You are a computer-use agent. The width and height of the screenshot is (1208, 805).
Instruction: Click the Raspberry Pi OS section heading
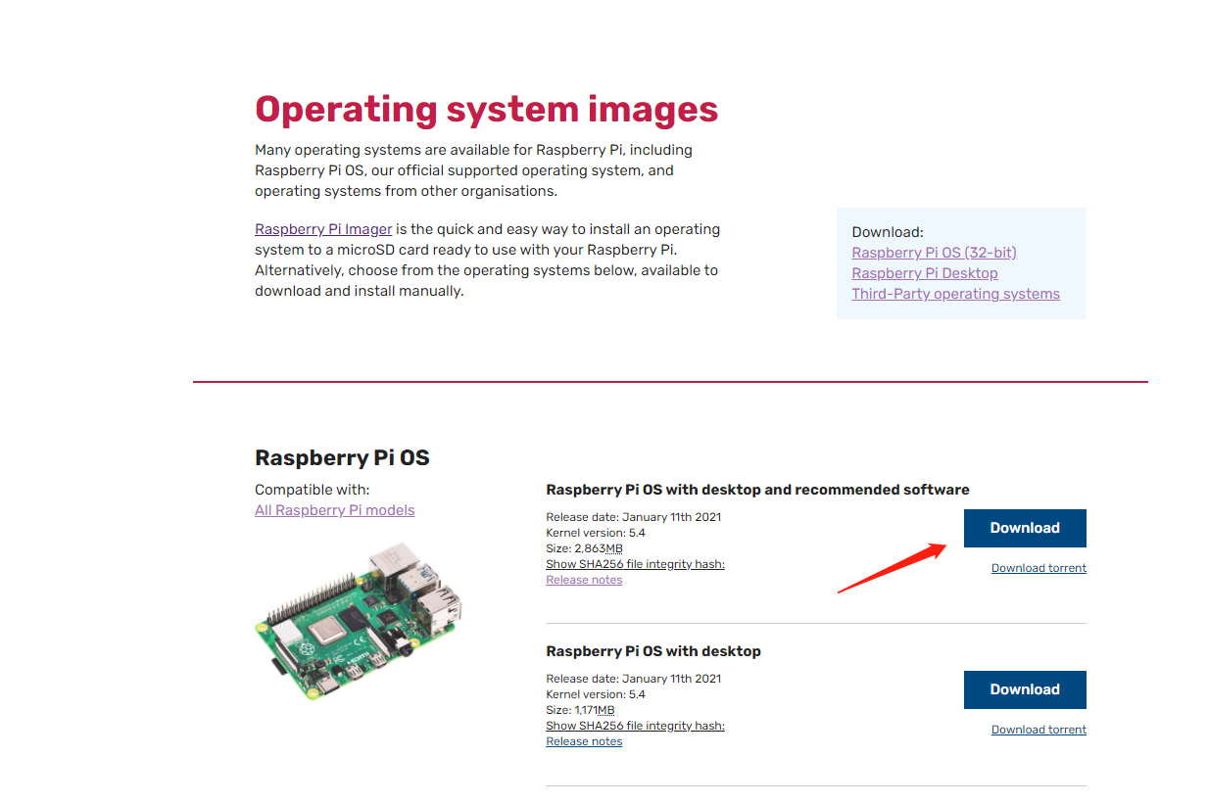point(342,457)
